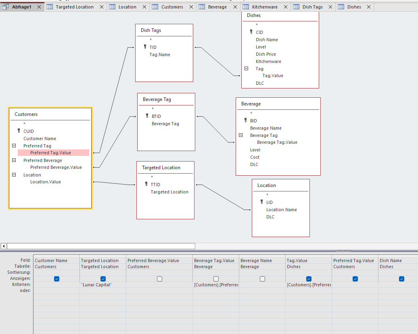The image size is (418, 334).
Task: Click the Abfrage1 query tab icon
Action: click(6, 7)
